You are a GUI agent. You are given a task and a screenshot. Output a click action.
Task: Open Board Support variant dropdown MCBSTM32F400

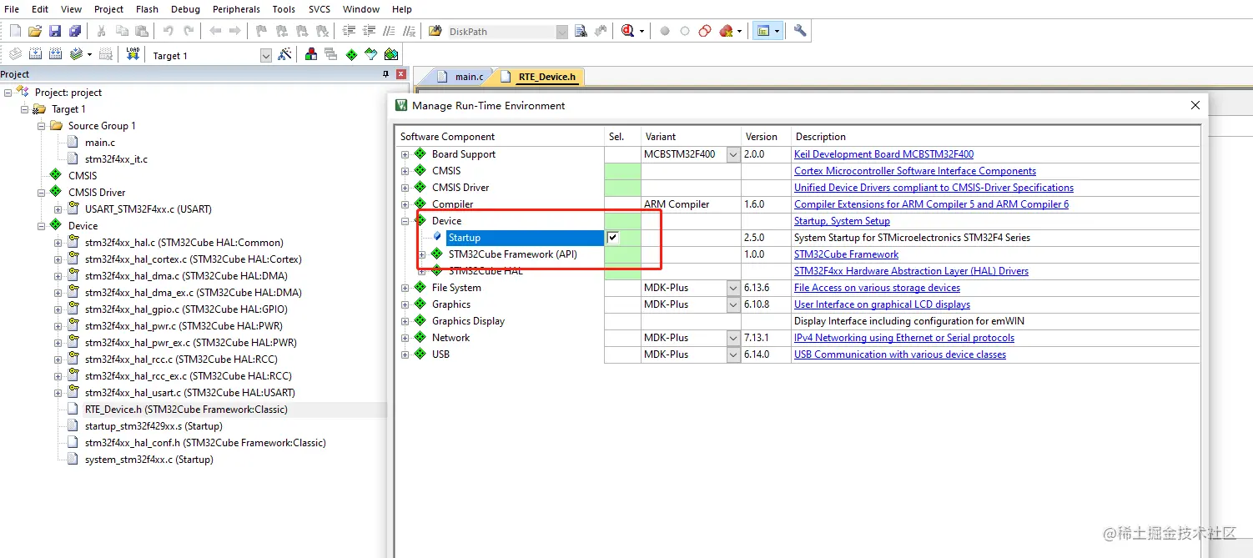[733, 154]
